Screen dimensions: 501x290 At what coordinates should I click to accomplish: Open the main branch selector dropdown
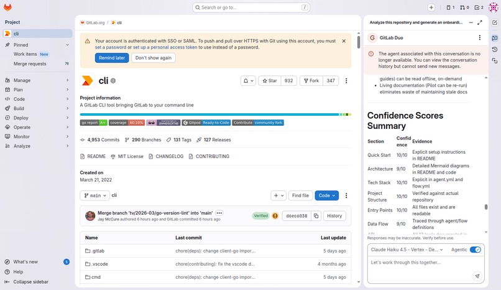[95, 195]
